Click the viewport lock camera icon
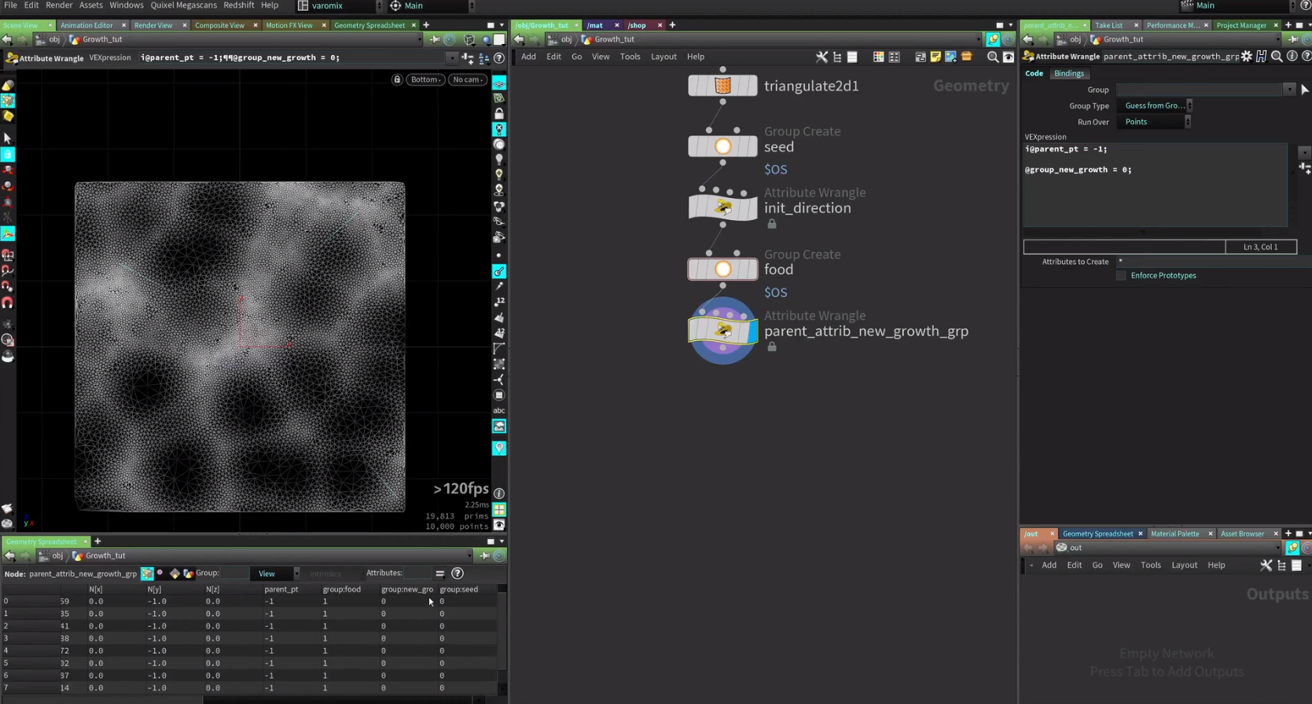 tap(397, 79)
